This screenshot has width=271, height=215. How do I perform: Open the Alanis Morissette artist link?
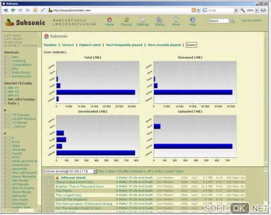point(24,177)
